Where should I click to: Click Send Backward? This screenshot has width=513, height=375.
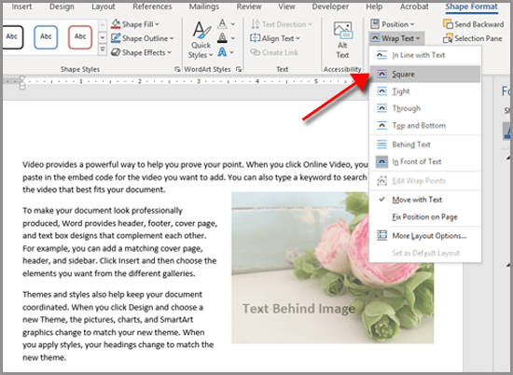[473, 24]
